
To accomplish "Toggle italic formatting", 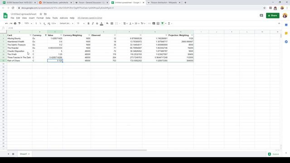I will [92, 24].
